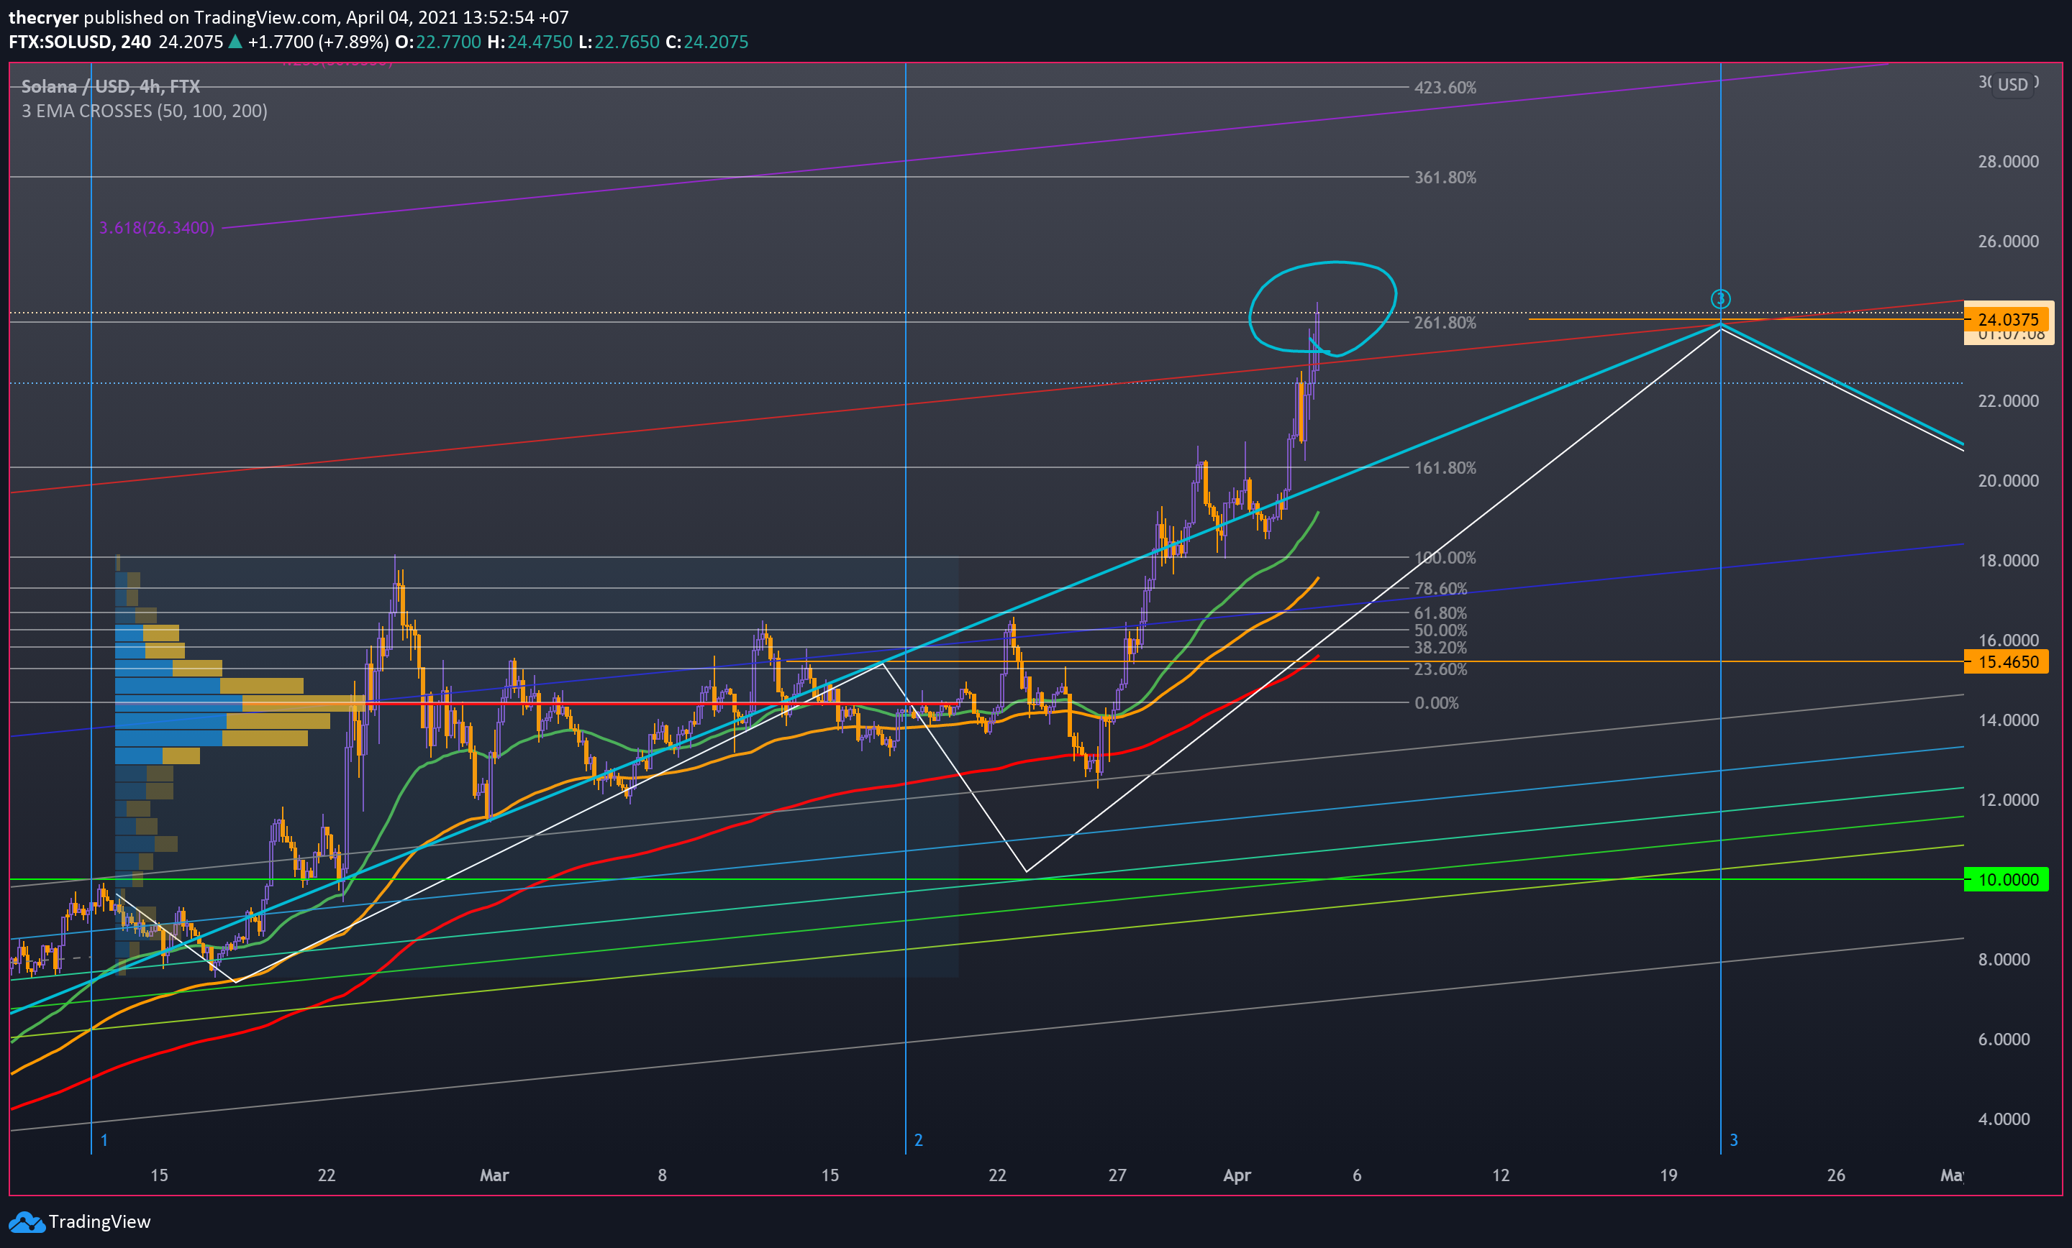Click the 4.0000 price axis value
2072x1248 pixels.
(2004, 1119)
